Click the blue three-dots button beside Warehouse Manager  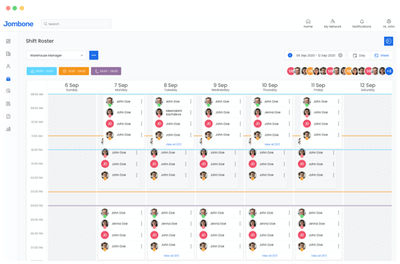(93, 56)
